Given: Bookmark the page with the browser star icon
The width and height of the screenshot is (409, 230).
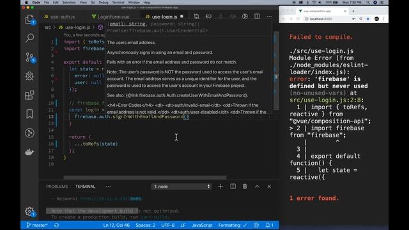Looking at the screenshot, I should (x=368, y=19).
